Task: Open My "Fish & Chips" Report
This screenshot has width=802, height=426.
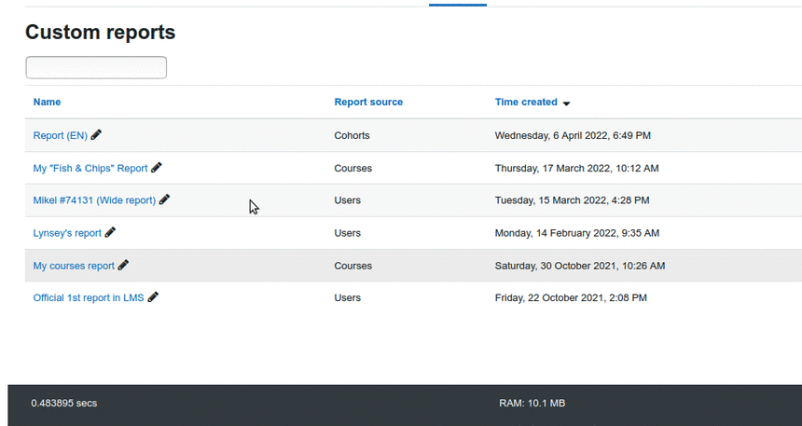Action: point(90,168)
